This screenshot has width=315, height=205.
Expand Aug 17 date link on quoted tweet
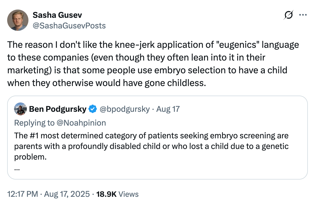pyautogui.click(x=168, y=109)
